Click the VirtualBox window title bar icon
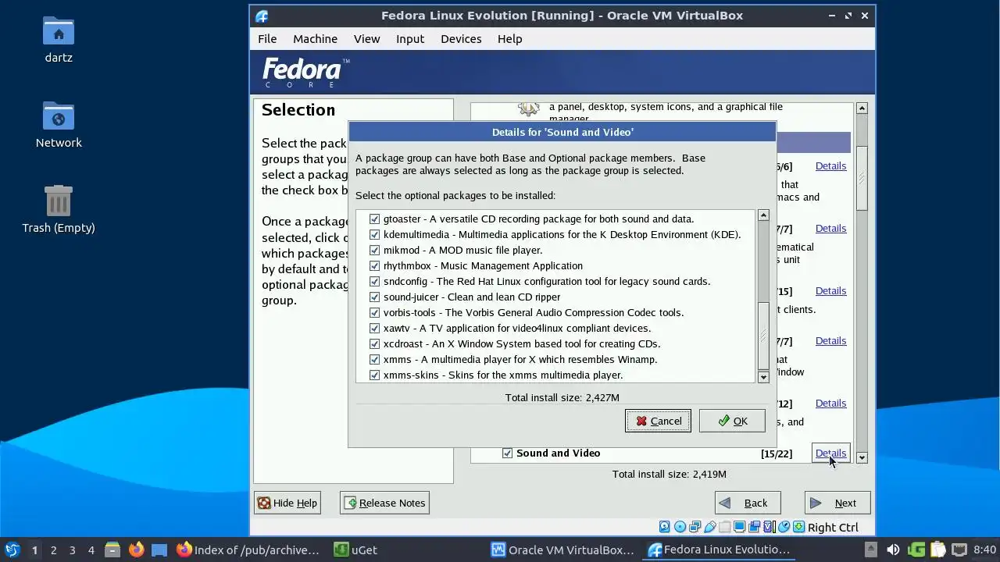Viewport: 1000px width, 562px height. pyautogui.click(x=262, y=16)
